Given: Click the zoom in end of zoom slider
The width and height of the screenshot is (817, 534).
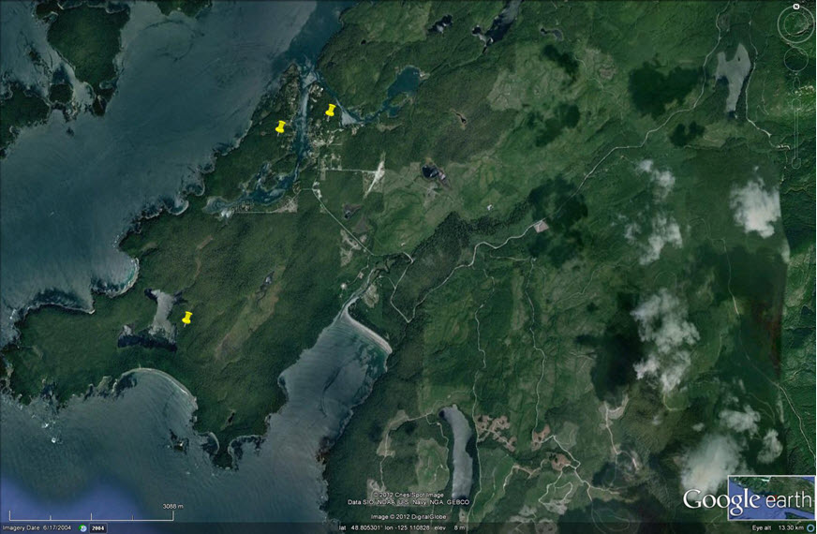Looking at the screenshot, I should coord(795,82).
